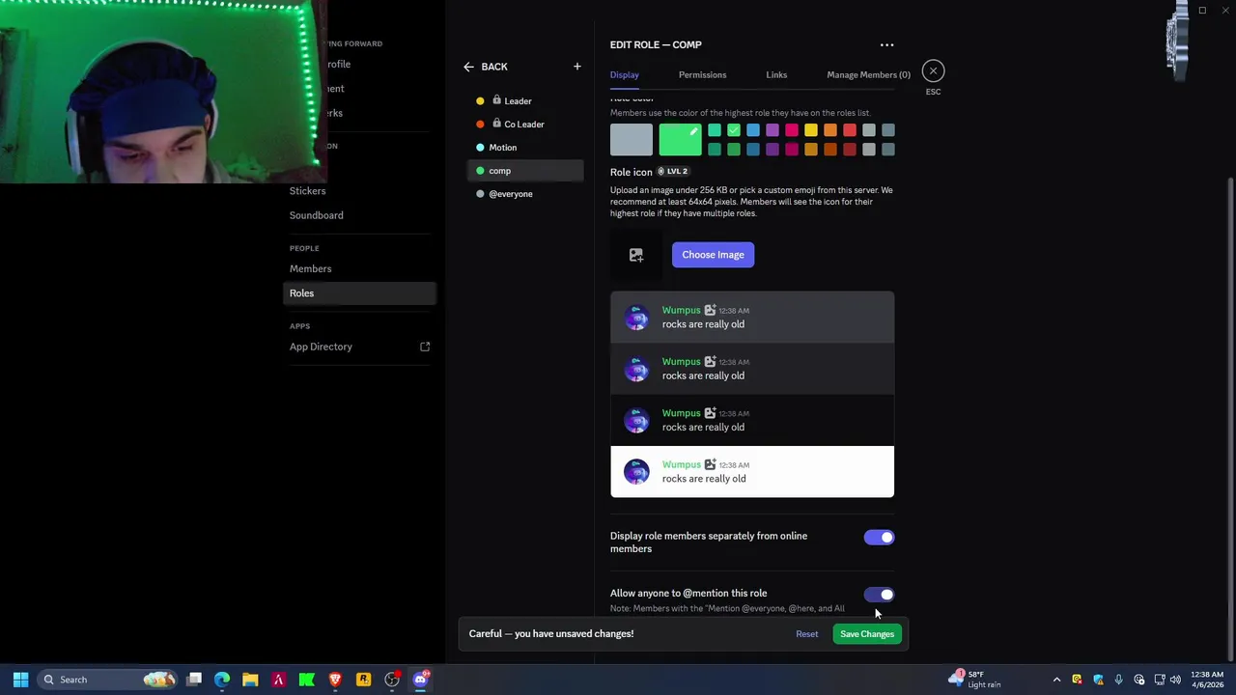
Task: Open Discord from the taskbar
Action: point(420,680)
